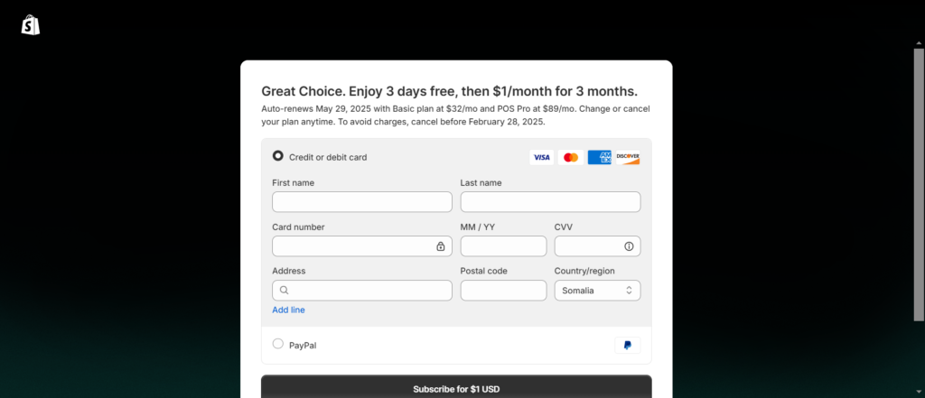Image resolution: width=925 pixels, height=398 pixels.
Task: Click the scrollbar down arrow
Action: (919, 391)
